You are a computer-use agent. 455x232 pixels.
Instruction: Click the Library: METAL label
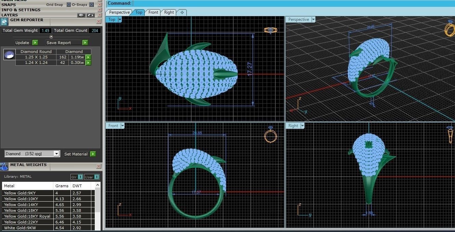(18, 177)
